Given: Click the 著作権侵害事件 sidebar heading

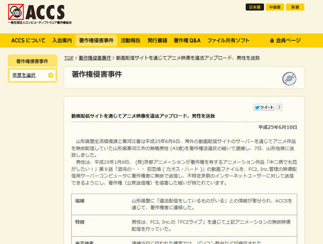Looking at the screenshot, I should pyautogui.click(x=32, y=61).
